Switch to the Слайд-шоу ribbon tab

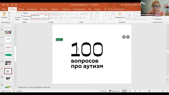coord(66,9)
